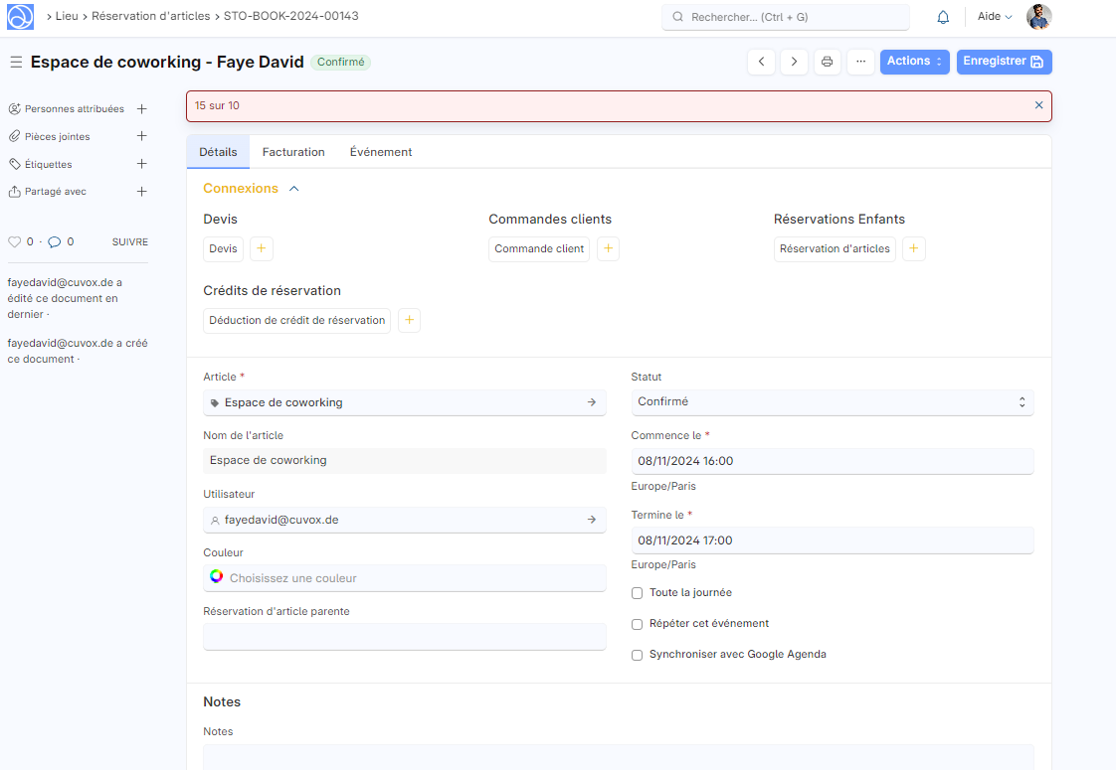Add person via Personnes attribuées plus
1116x770 pixels.
point(141,109)
